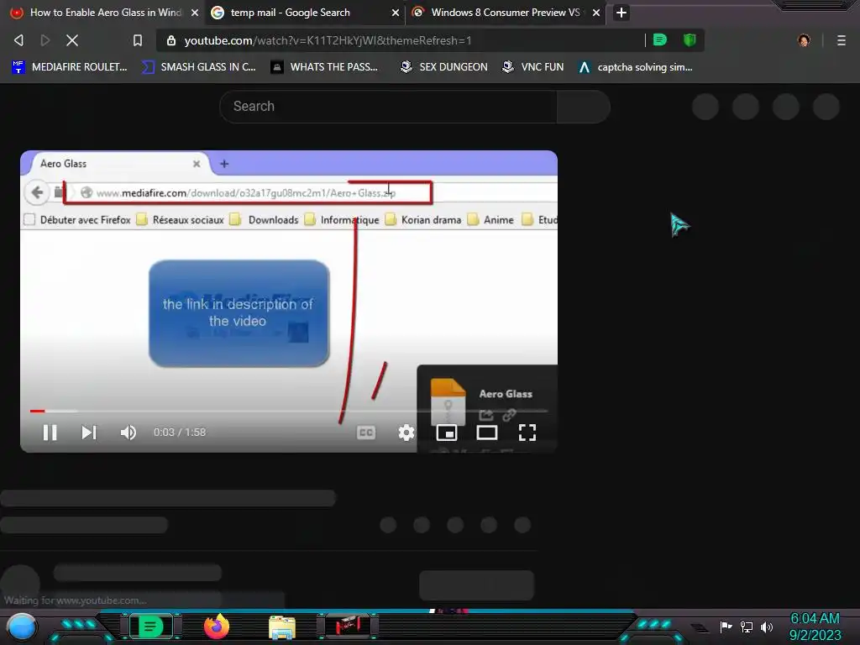Viewport: 860px width, 645px height.
Task: Open File Explorer from the taskbar
Action: coord(282,627)
